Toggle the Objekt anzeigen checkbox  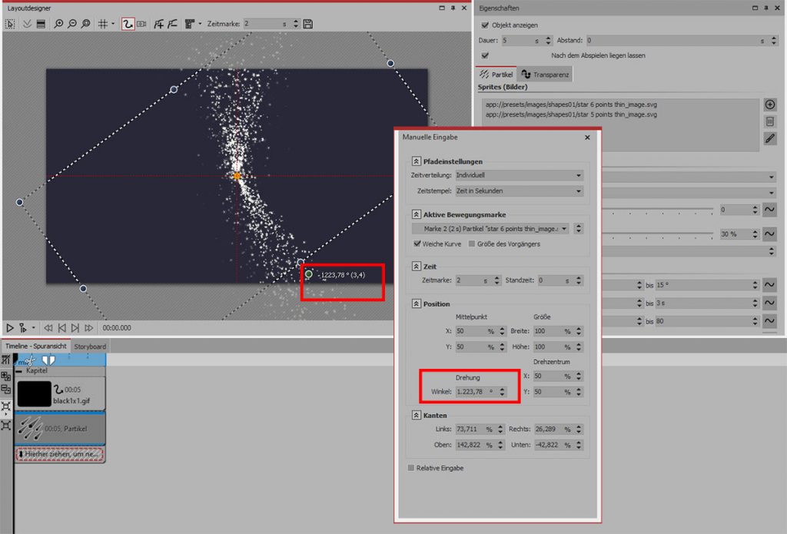pos(484,25)
